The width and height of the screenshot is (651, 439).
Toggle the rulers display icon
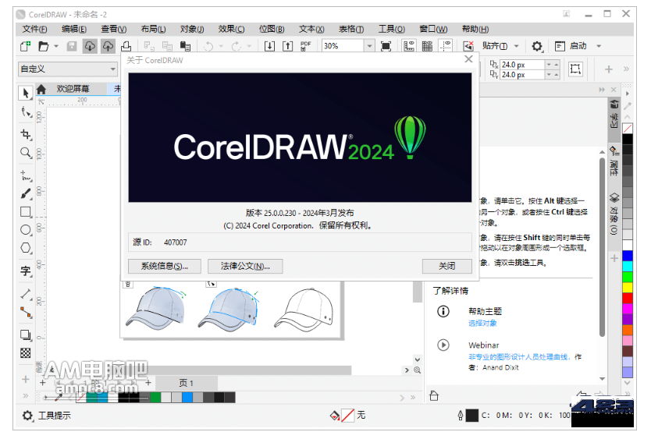(409, 46)
